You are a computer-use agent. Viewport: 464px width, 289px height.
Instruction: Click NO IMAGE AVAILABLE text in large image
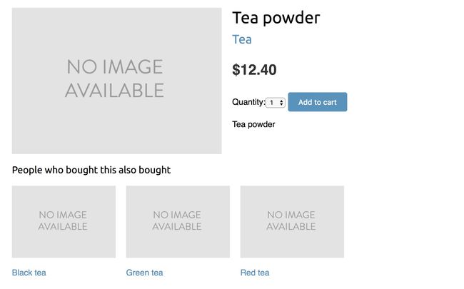point(114,78)
